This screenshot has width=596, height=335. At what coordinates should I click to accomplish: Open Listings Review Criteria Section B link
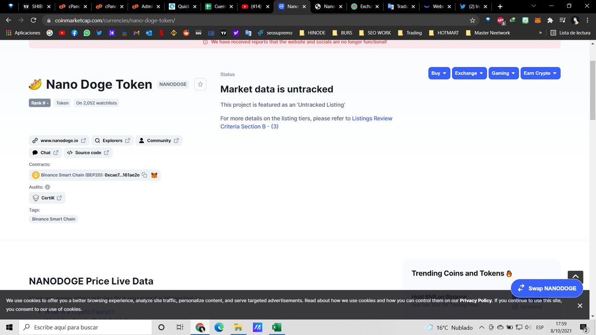[306, 122]
